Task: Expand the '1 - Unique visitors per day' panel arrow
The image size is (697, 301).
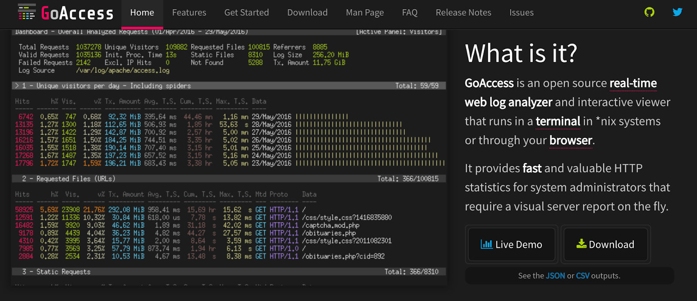Action: (17, 86)
